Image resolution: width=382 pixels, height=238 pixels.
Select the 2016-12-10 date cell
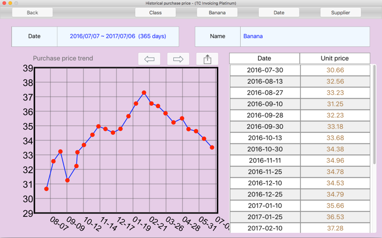point(265,183)
